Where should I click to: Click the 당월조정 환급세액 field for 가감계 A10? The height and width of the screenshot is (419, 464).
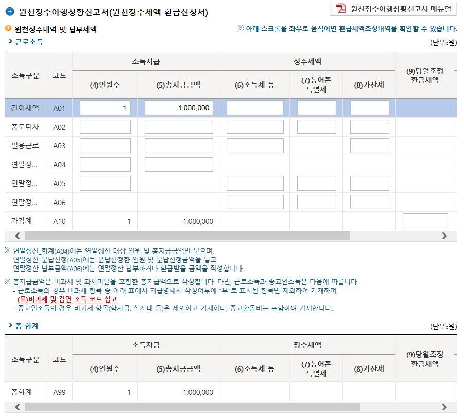(x=425, y=221)
